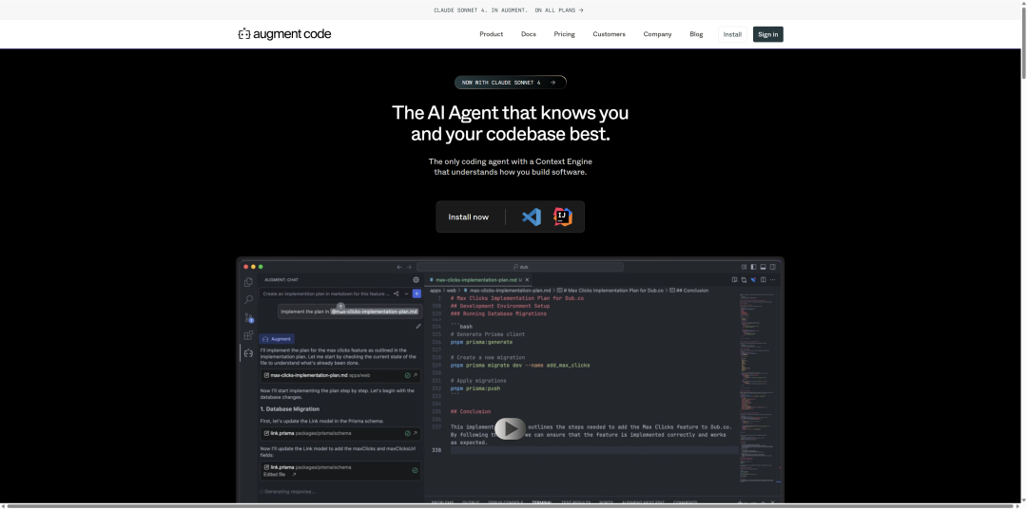Click the @max-clicks-implementation-plan.md mention
The height and width of the screenshot is (509, 1027).
coord(375,311)
